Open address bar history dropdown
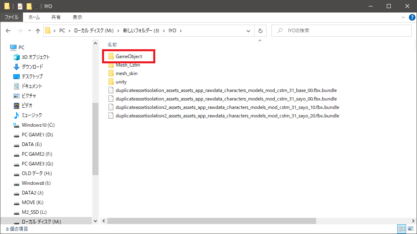The height and width of the screenshot is (234, 417). tap(248, 31)
